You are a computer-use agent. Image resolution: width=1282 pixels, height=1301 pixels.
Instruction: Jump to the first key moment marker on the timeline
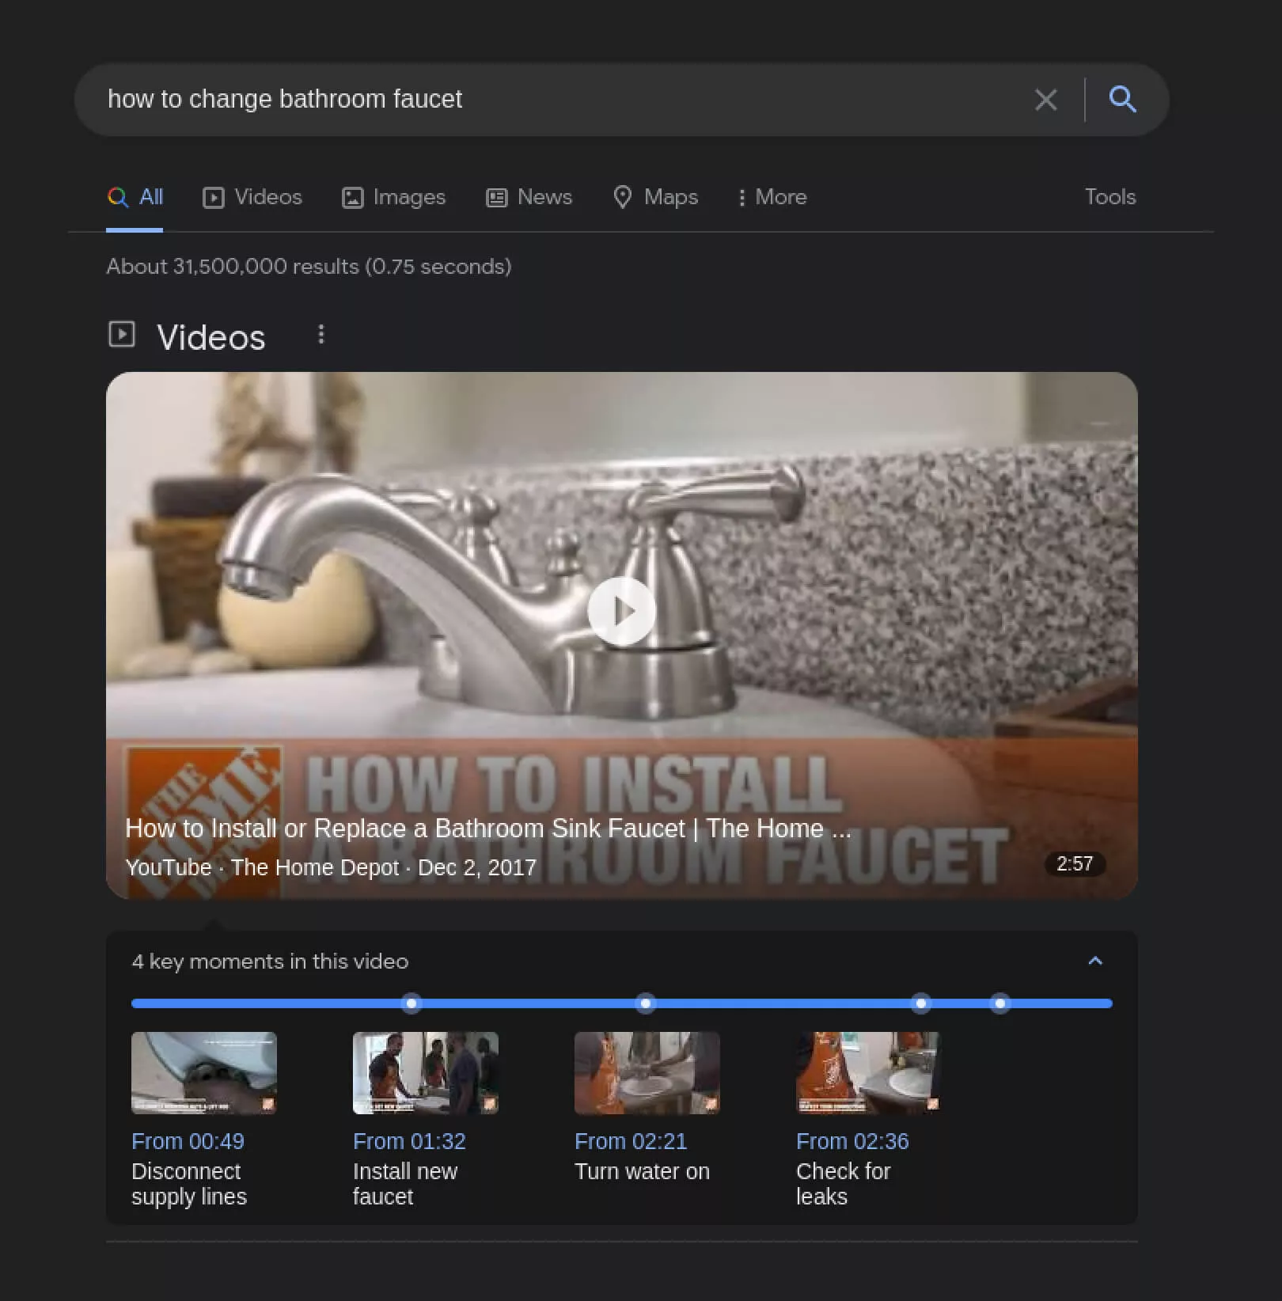coord(411,1003)
